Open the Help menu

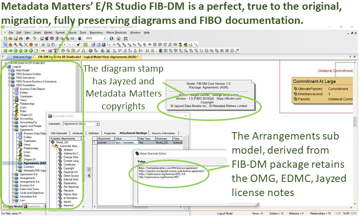pyautogui.click(x=147, y=33)
